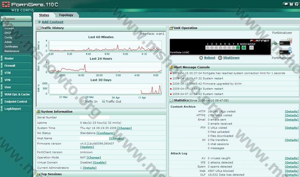The width and height of the screenshot is (300, 177).
Task: Switch to the Topology tab
Action: (x=66, y=15)
